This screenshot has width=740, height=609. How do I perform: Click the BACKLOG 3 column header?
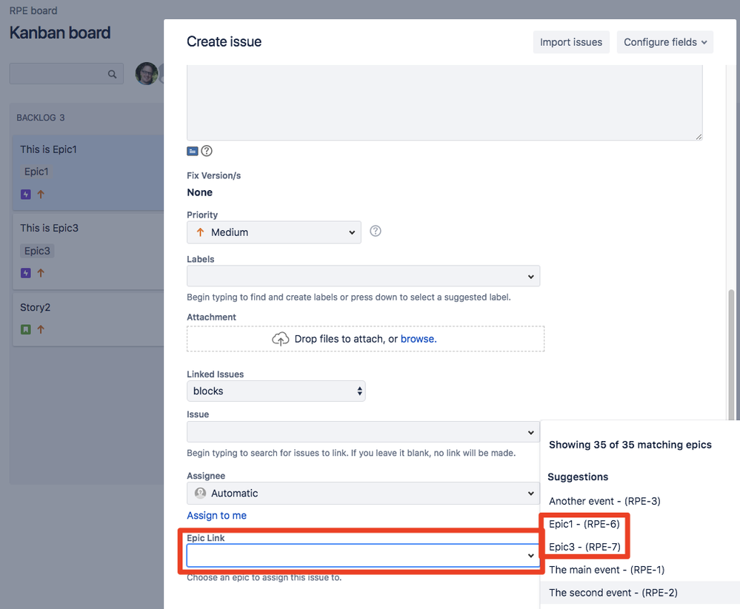[41, 118]
